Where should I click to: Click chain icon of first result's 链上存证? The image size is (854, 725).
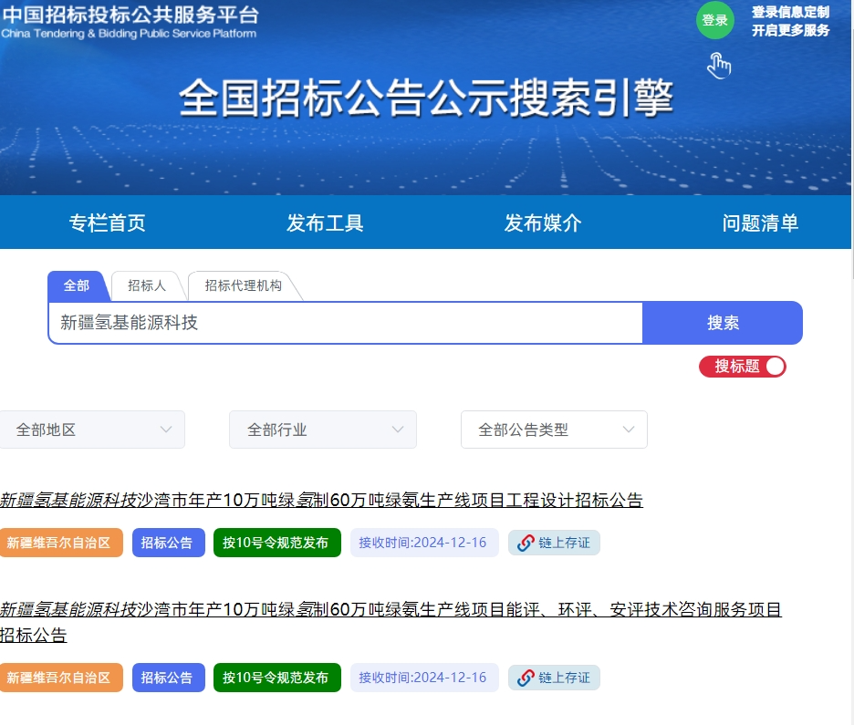[x=526, y=543]
